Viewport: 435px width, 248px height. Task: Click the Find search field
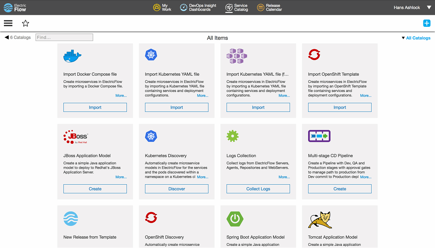pos(64,37)
